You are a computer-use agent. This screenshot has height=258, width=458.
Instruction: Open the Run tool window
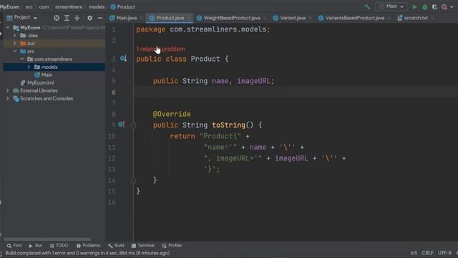(36, 245)
